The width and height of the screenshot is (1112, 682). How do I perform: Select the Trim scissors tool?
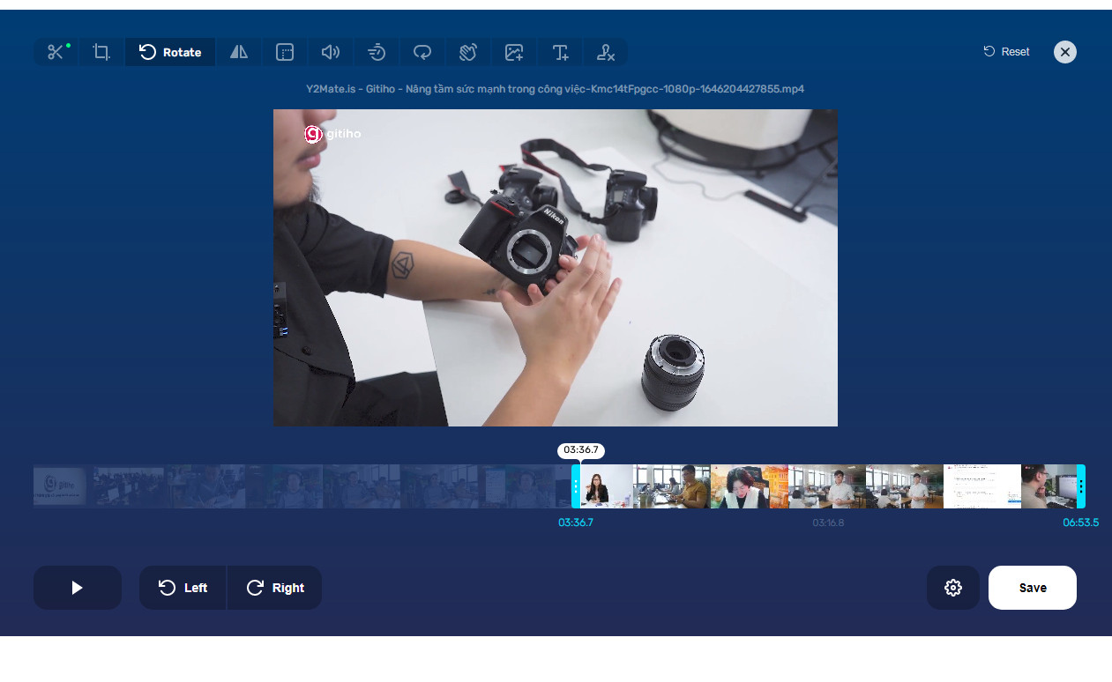coord(56,52)
